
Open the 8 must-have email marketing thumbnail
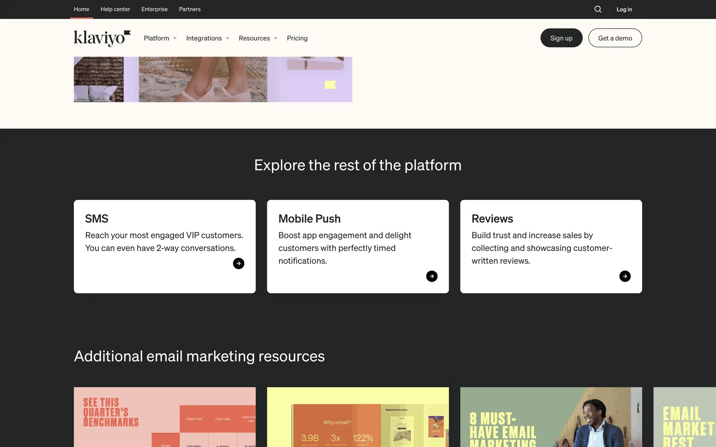click(551, 416)
